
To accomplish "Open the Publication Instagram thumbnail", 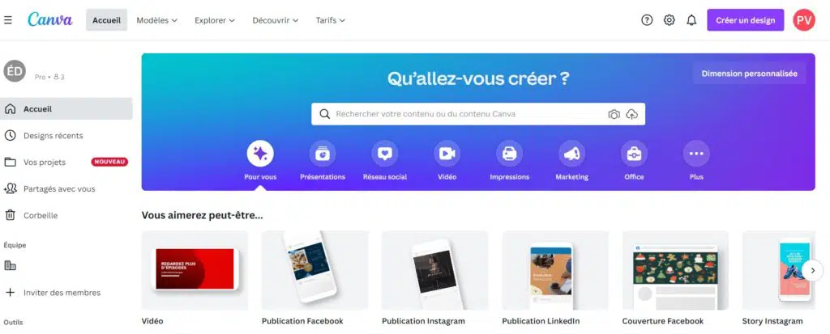I will [434, 270].
